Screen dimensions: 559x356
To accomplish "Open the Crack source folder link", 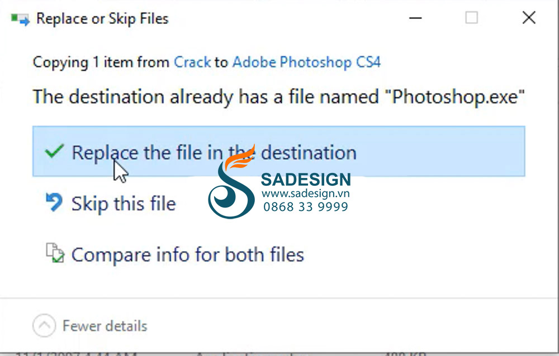I will point(192,62).
